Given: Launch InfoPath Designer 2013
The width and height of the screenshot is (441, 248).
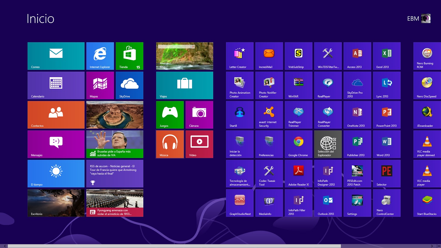Looking at the screenshot, I should (328, 174).
